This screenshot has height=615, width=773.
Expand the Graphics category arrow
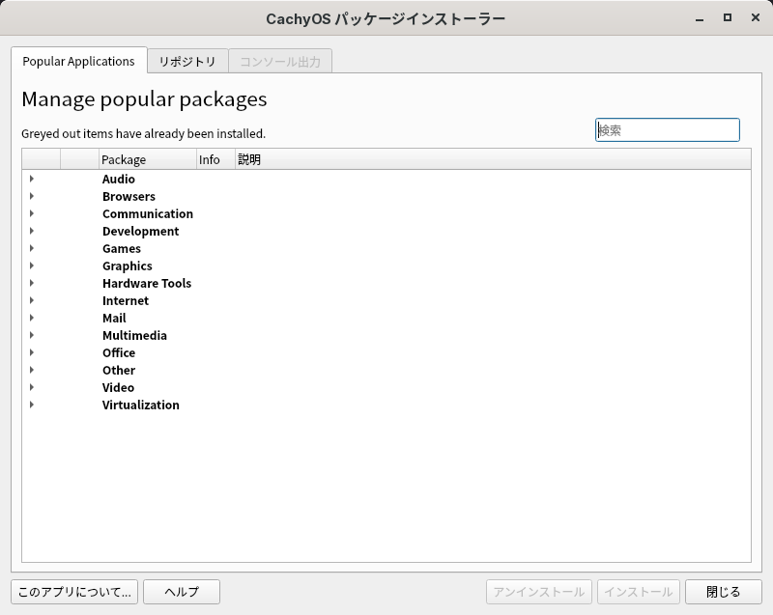(x=32, y=266)
